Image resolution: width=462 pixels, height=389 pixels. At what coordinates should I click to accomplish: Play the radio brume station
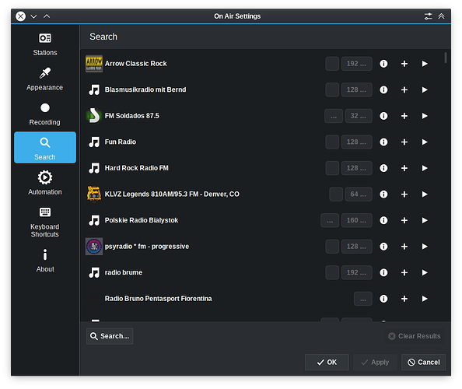[425, 272]
